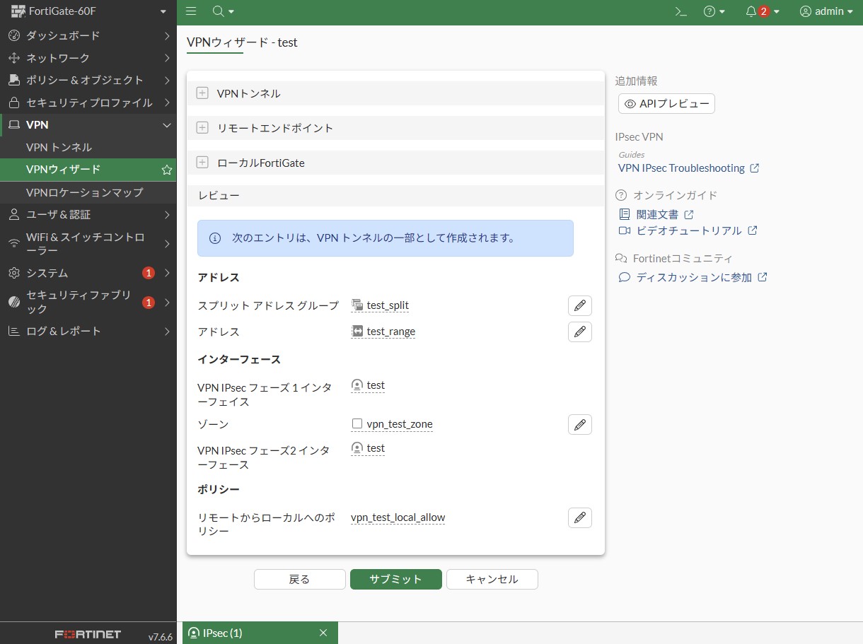Screen dimensions: 863x644
Task: Toggle the hamburger menu icon
Action: (x=191, y=11)
